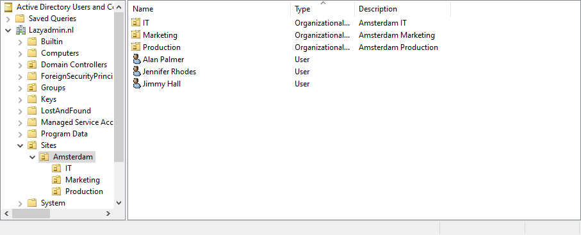Screen dimensions: 581x235
Task: Select the Production OU icon in list pane
Action: click(x=136, y=47)
